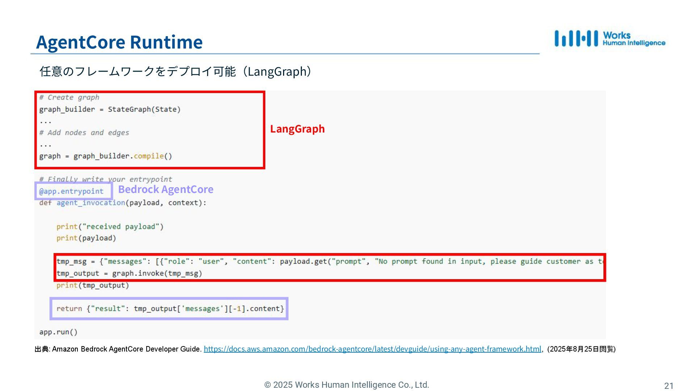Click the return {"result"... line
This screenshot has width=695, height=391.
[x=170, y=308]
